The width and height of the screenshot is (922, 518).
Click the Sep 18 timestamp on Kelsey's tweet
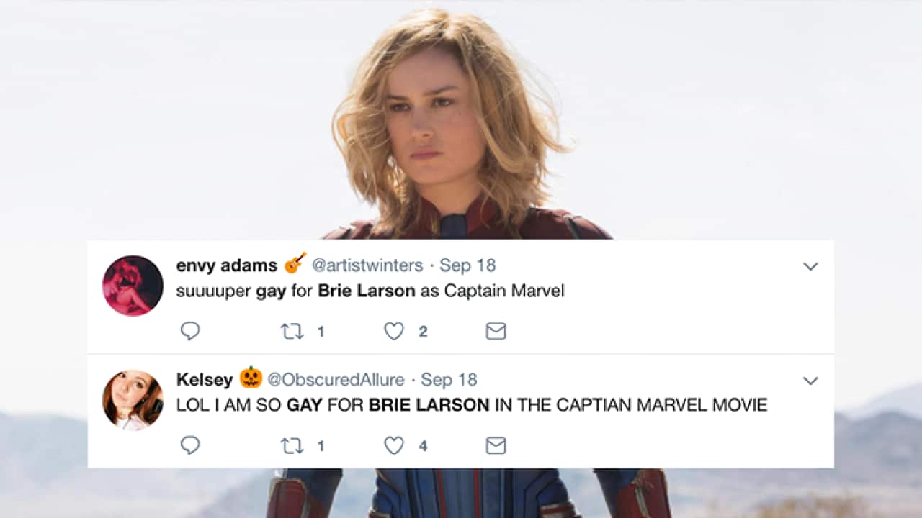449,379
